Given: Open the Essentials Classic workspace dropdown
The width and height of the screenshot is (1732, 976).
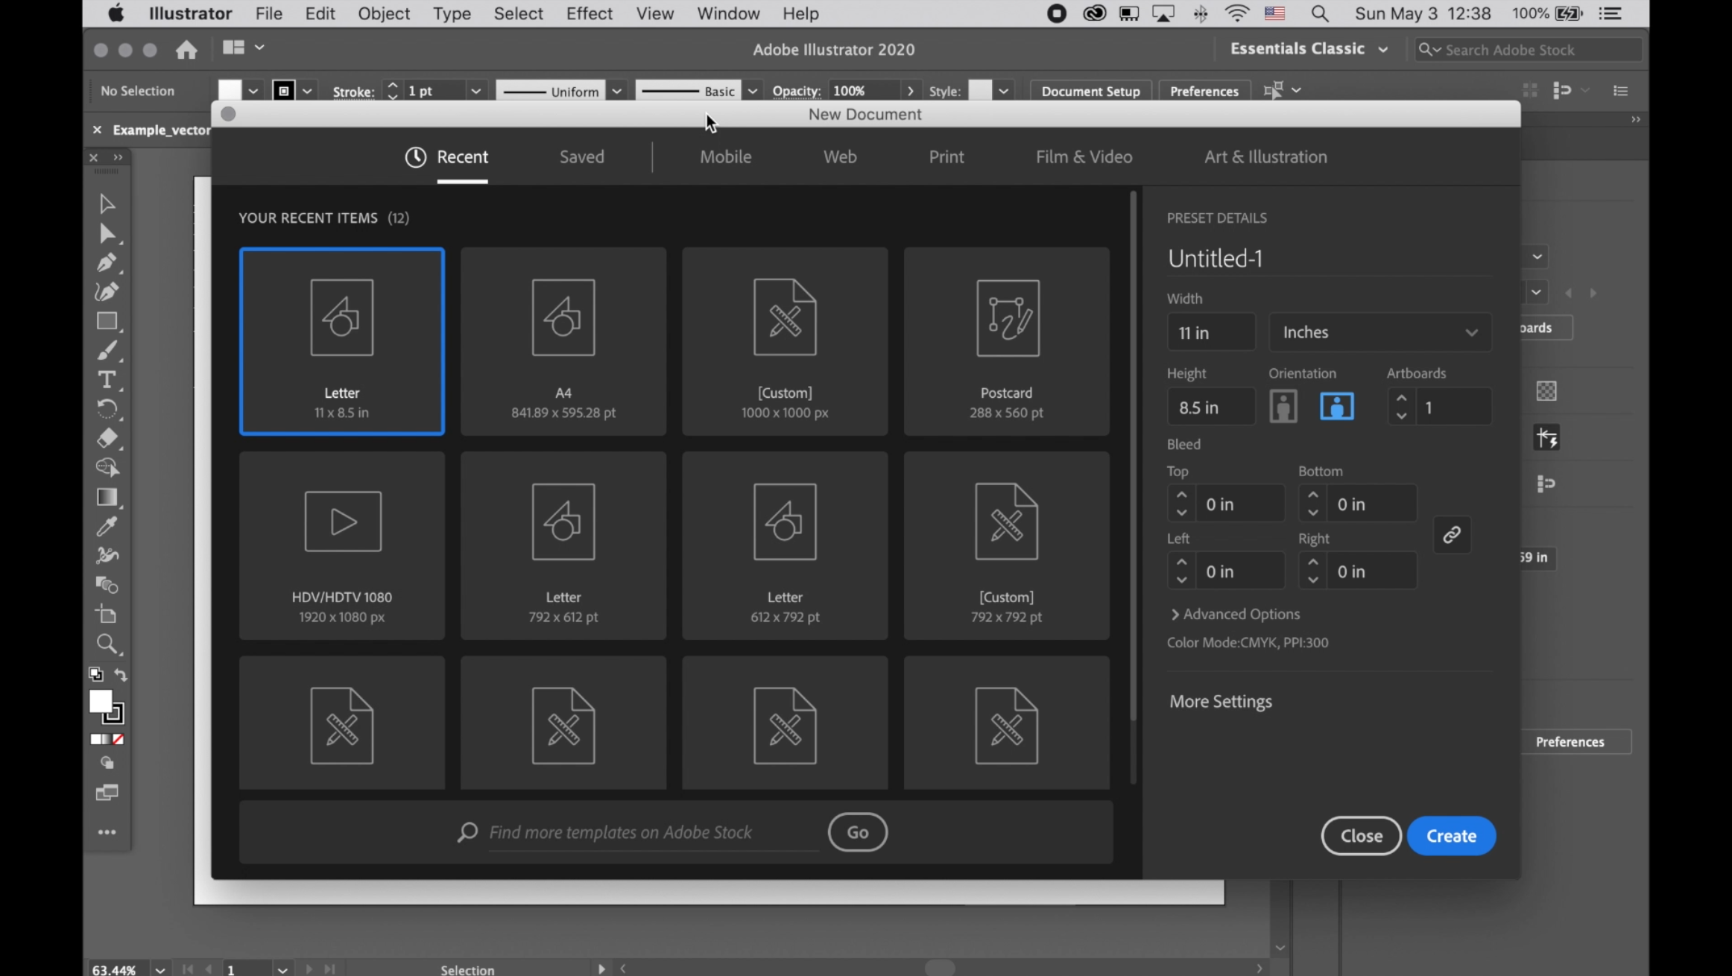Looking at the screenshot, I should 1309,49.
